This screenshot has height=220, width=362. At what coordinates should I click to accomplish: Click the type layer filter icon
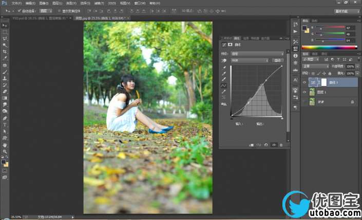338,59
